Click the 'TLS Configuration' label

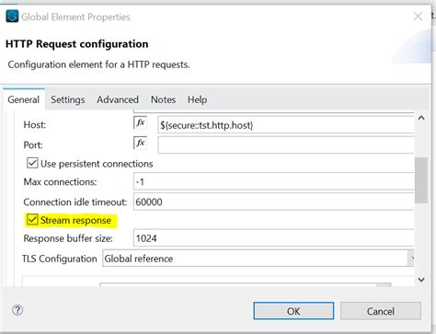coord(60,259)
